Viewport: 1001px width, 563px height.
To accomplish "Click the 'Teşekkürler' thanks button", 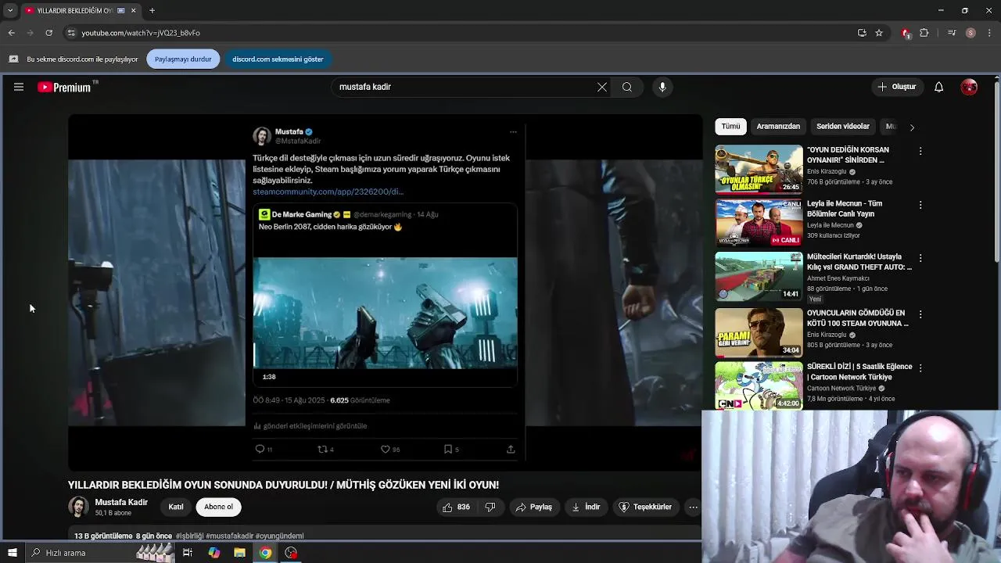I will point(645,507).
